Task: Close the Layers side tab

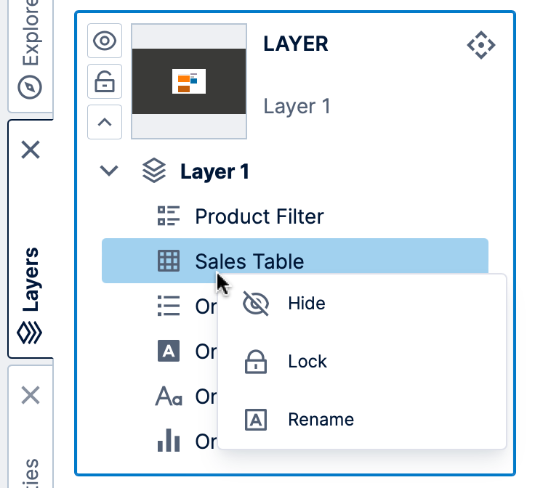Action: pyautogui.click(x=31, y=150)
